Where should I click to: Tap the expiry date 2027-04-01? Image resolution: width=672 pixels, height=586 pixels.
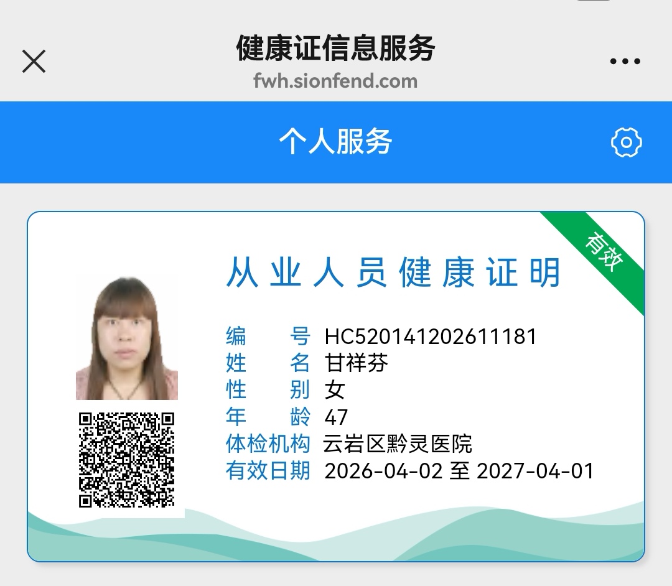535,471
